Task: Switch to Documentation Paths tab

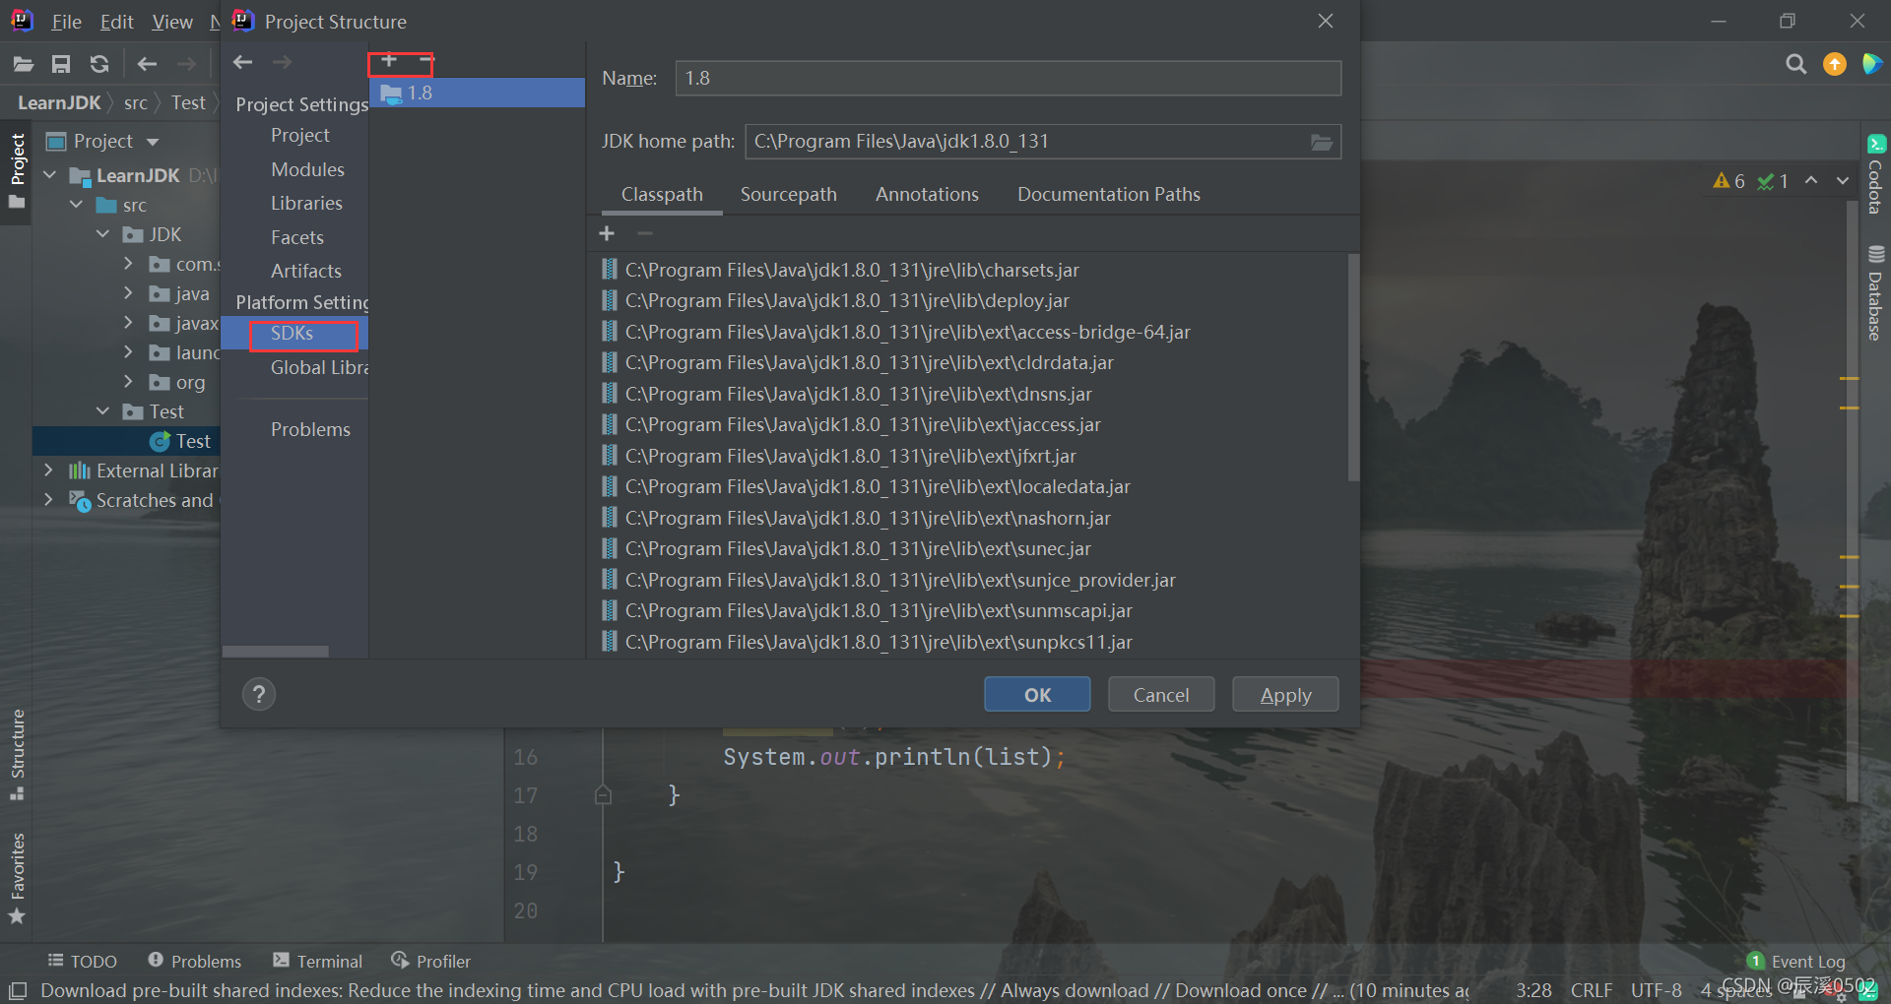Action: 1108,195
